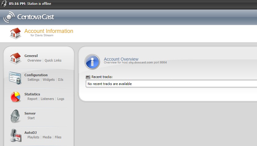Click 'No recent tracks are available' box

[171, 84]
